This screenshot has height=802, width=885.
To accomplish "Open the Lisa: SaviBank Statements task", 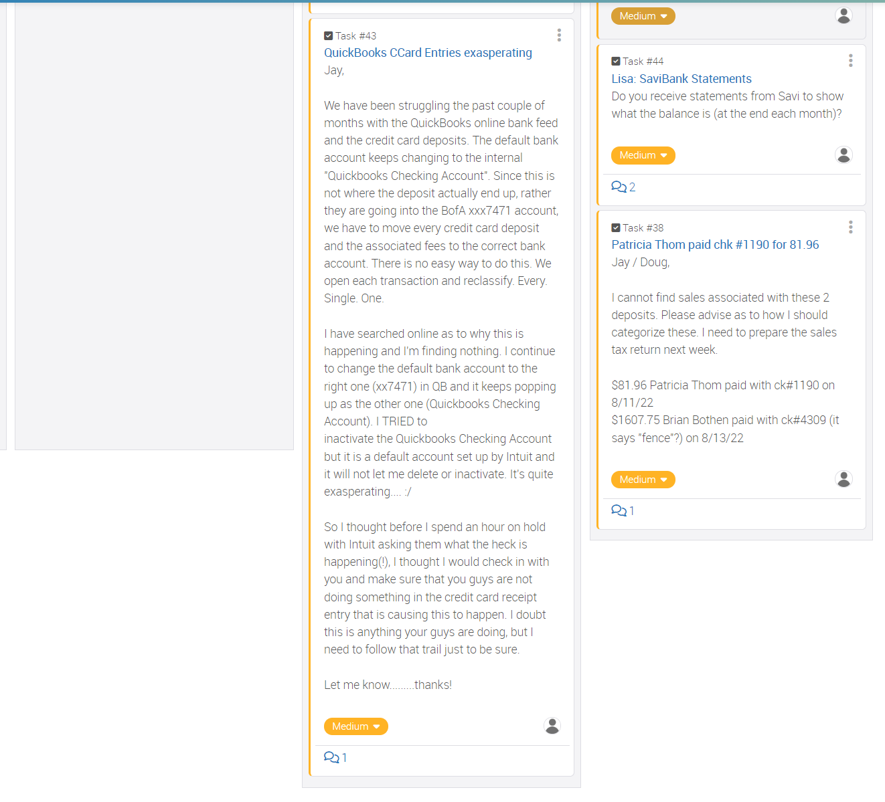I will (x=681, y=78).
